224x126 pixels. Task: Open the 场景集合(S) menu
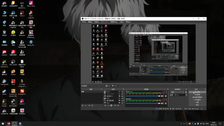point(114,22)
